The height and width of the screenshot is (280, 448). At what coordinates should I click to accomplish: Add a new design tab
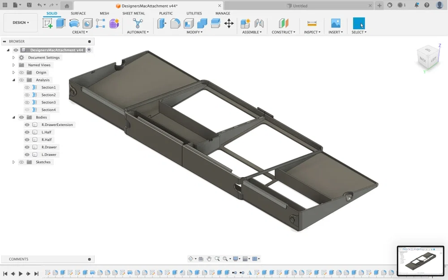click(379, 5)
